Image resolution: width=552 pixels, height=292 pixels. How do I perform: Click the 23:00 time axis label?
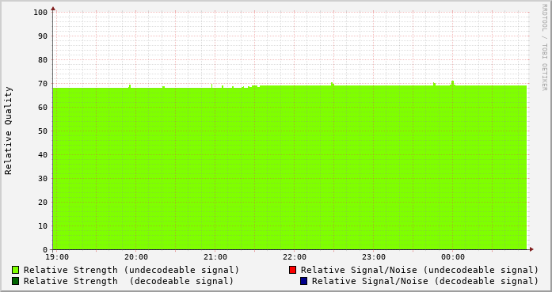[374, 257]
